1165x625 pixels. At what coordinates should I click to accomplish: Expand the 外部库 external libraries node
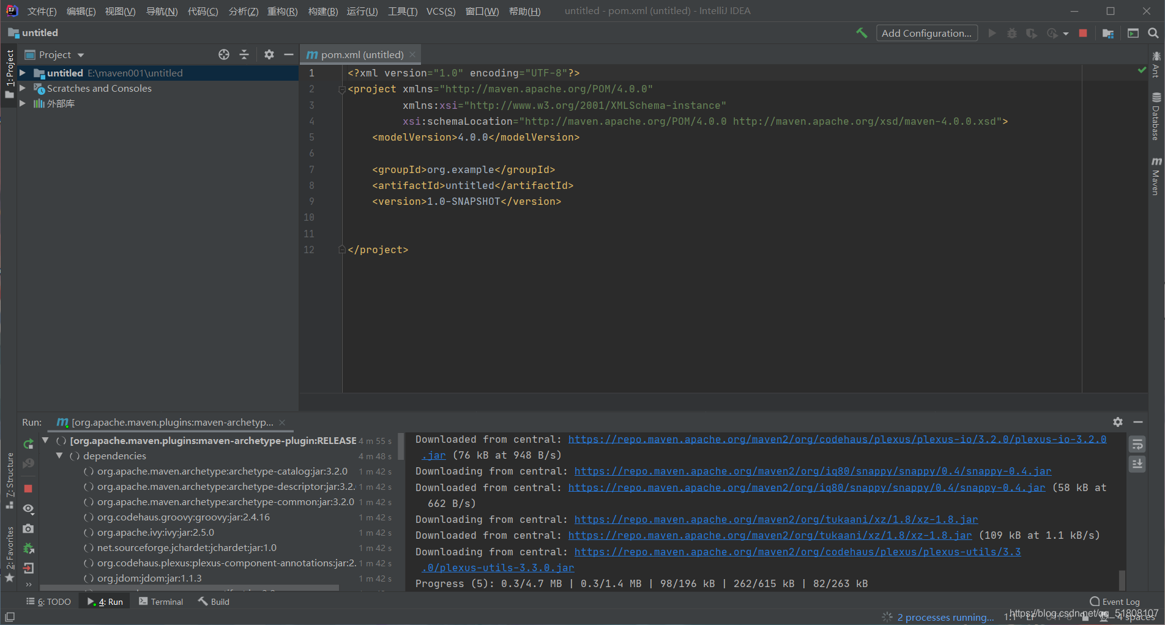[23, 103]
